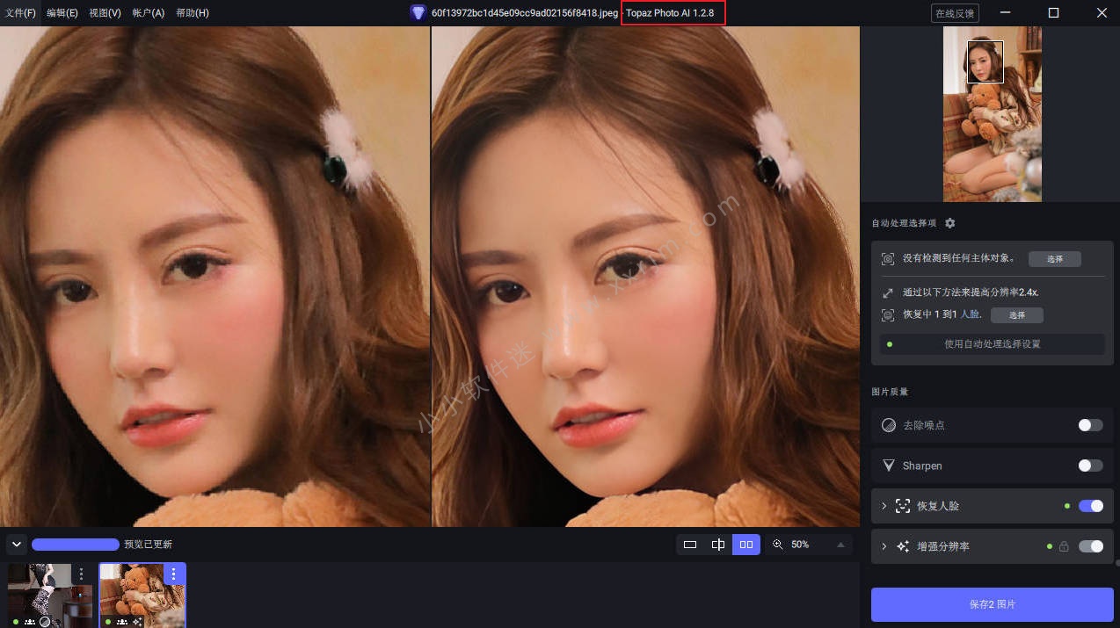Screen dimensions: 1120x628
Task: Open options menu on teddy bear thumbnail
Action: (x=173, y=574)
